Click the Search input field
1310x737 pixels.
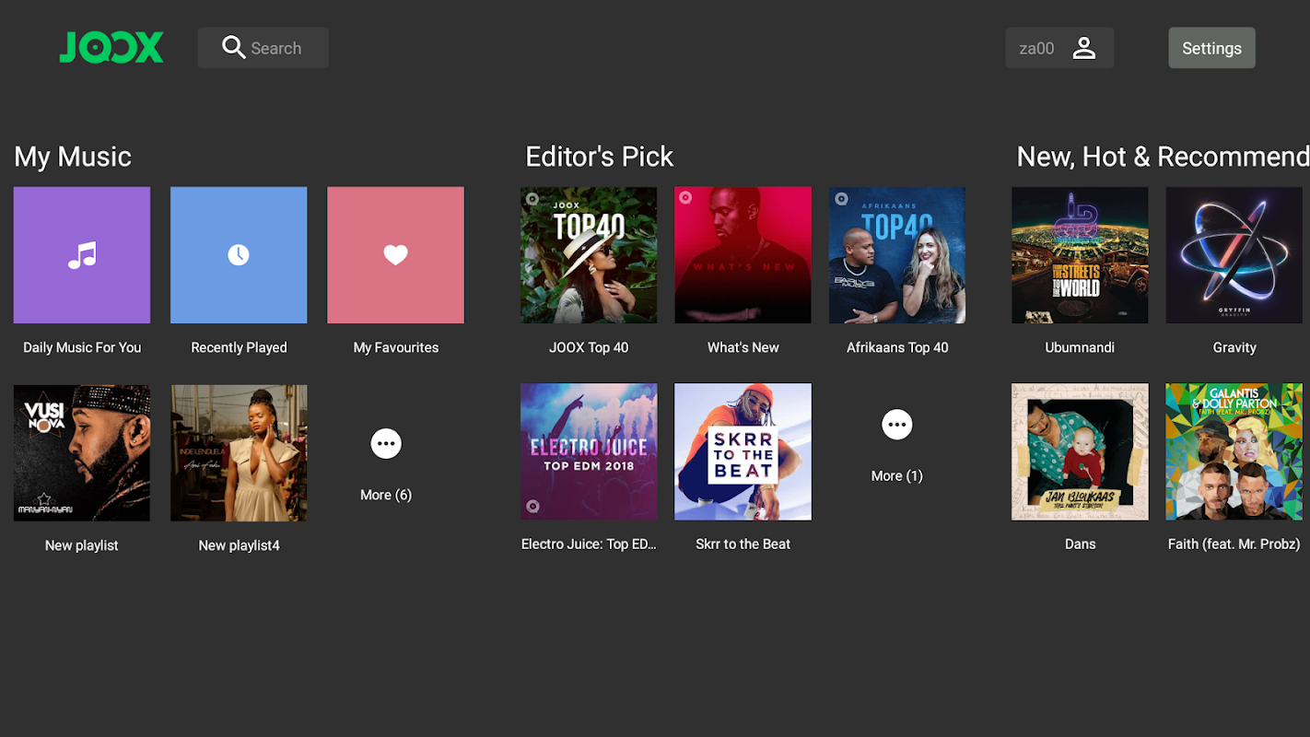click(x=263, y=48)
